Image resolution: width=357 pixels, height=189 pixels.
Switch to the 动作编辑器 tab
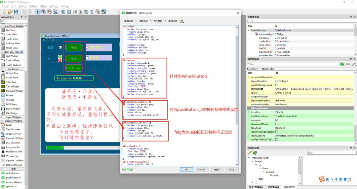273,187
